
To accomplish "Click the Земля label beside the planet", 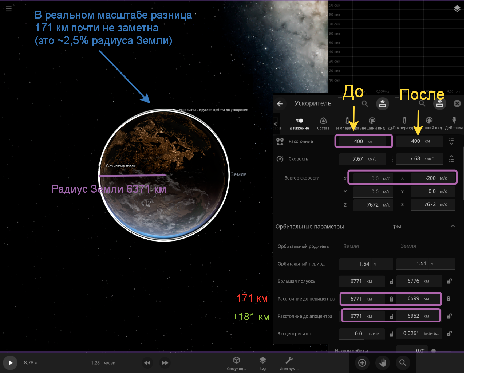I will 238,174.
